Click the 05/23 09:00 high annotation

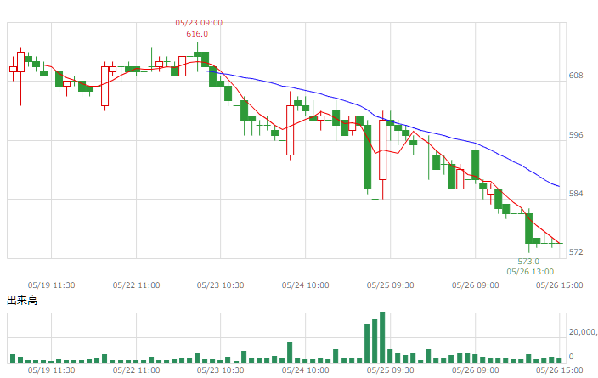click(199, 23)
